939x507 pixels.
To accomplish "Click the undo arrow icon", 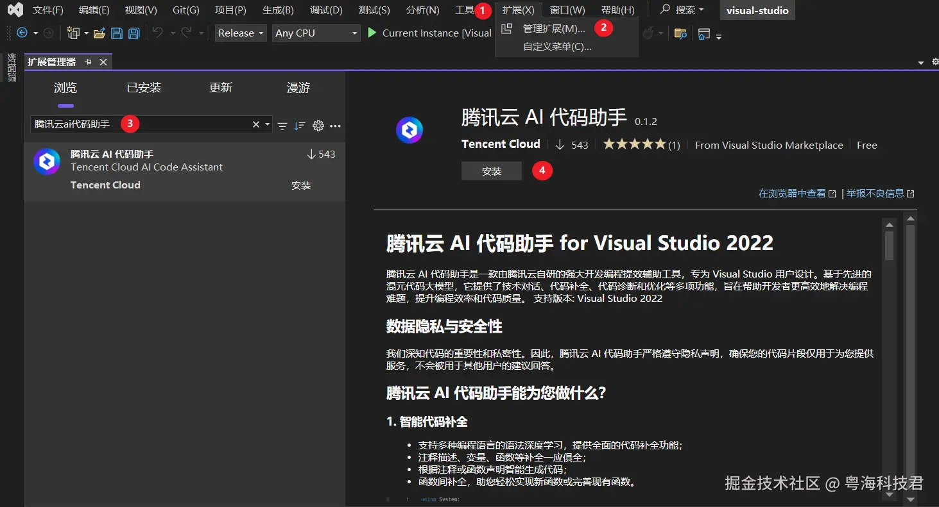I will tap(158, 33).
